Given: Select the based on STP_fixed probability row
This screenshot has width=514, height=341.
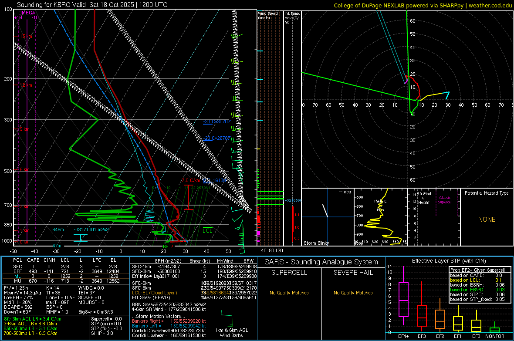Looking at the screenshot, I should [477, 299].
